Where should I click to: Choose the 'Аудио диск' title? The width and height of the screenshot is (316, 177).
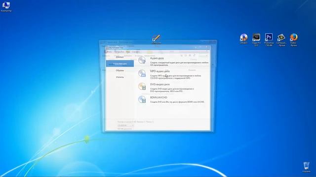coord(157,58)
